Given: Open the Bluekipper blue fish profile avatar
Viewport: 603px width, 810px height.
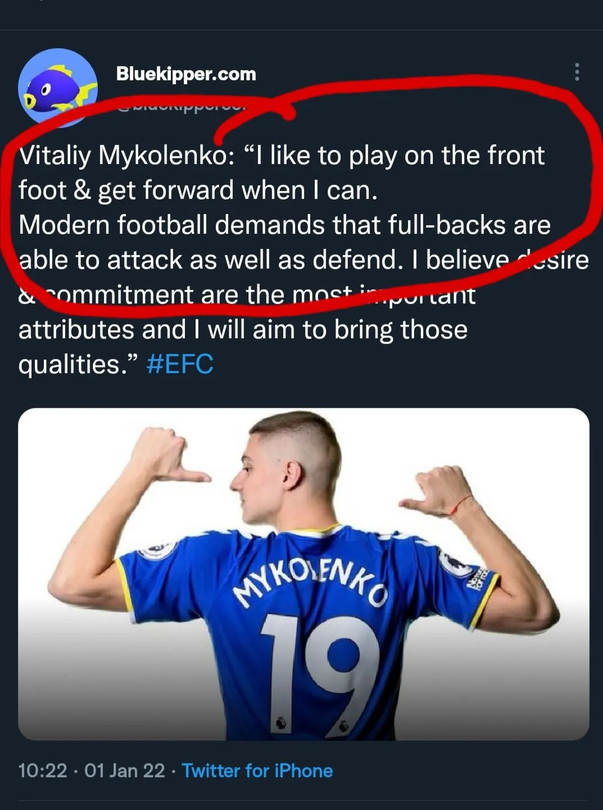Looking at the screenshot, I should coord(57,87).
